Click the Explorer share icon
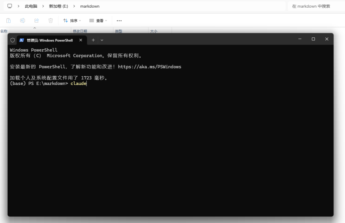Viewport: 345px width, 223px height. pyautogui.click(x=36, y=20)
